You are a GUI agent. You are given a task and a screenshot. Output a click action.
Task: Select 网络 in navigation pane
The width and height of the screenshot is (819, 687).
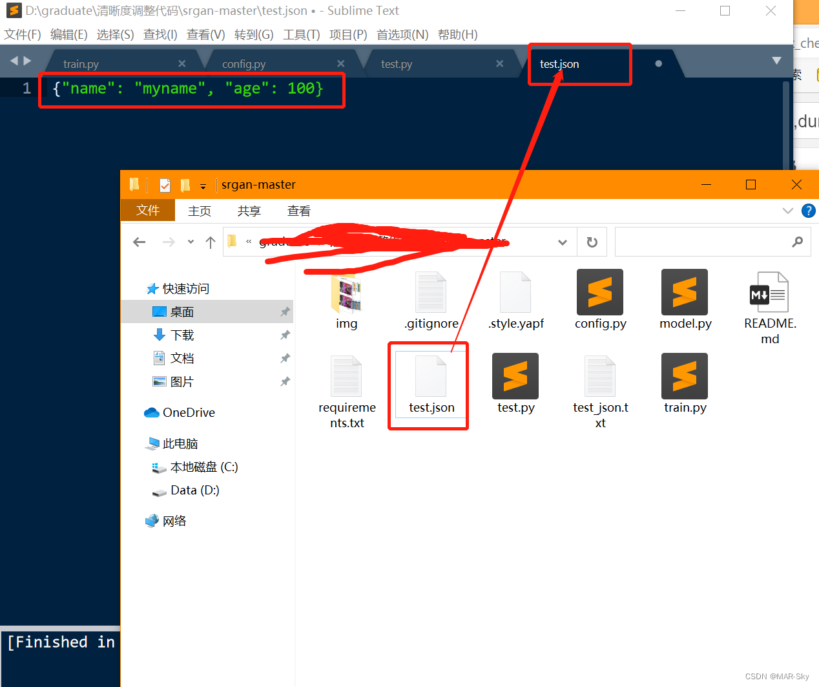coord(174,521)
